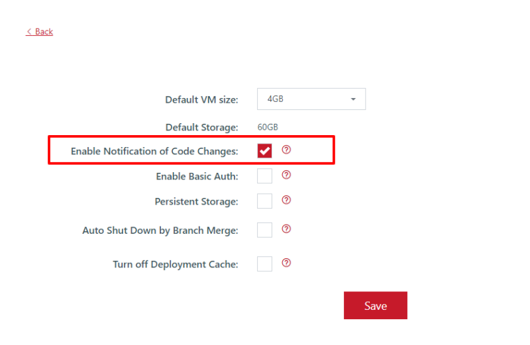Viewport: 530px width, 345px height.
Task: Open help for Enable Notification of Code Changes
Action: tap(286, 150)
